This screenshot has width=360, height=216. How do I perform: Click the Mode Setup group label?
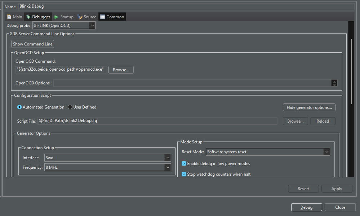pyautogui.click(x=191, y=142)
